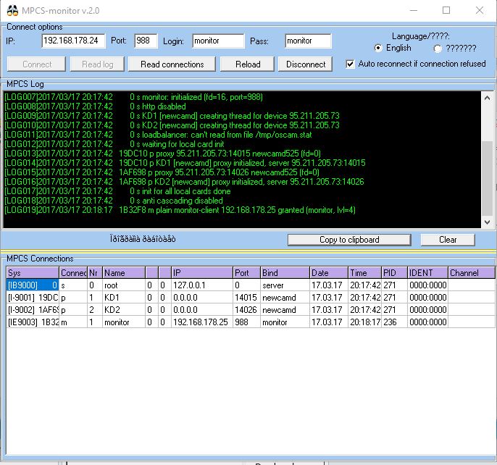Screen dimensions: 497x465
Task: Select the English language radio button
Action: coord(378,49)
